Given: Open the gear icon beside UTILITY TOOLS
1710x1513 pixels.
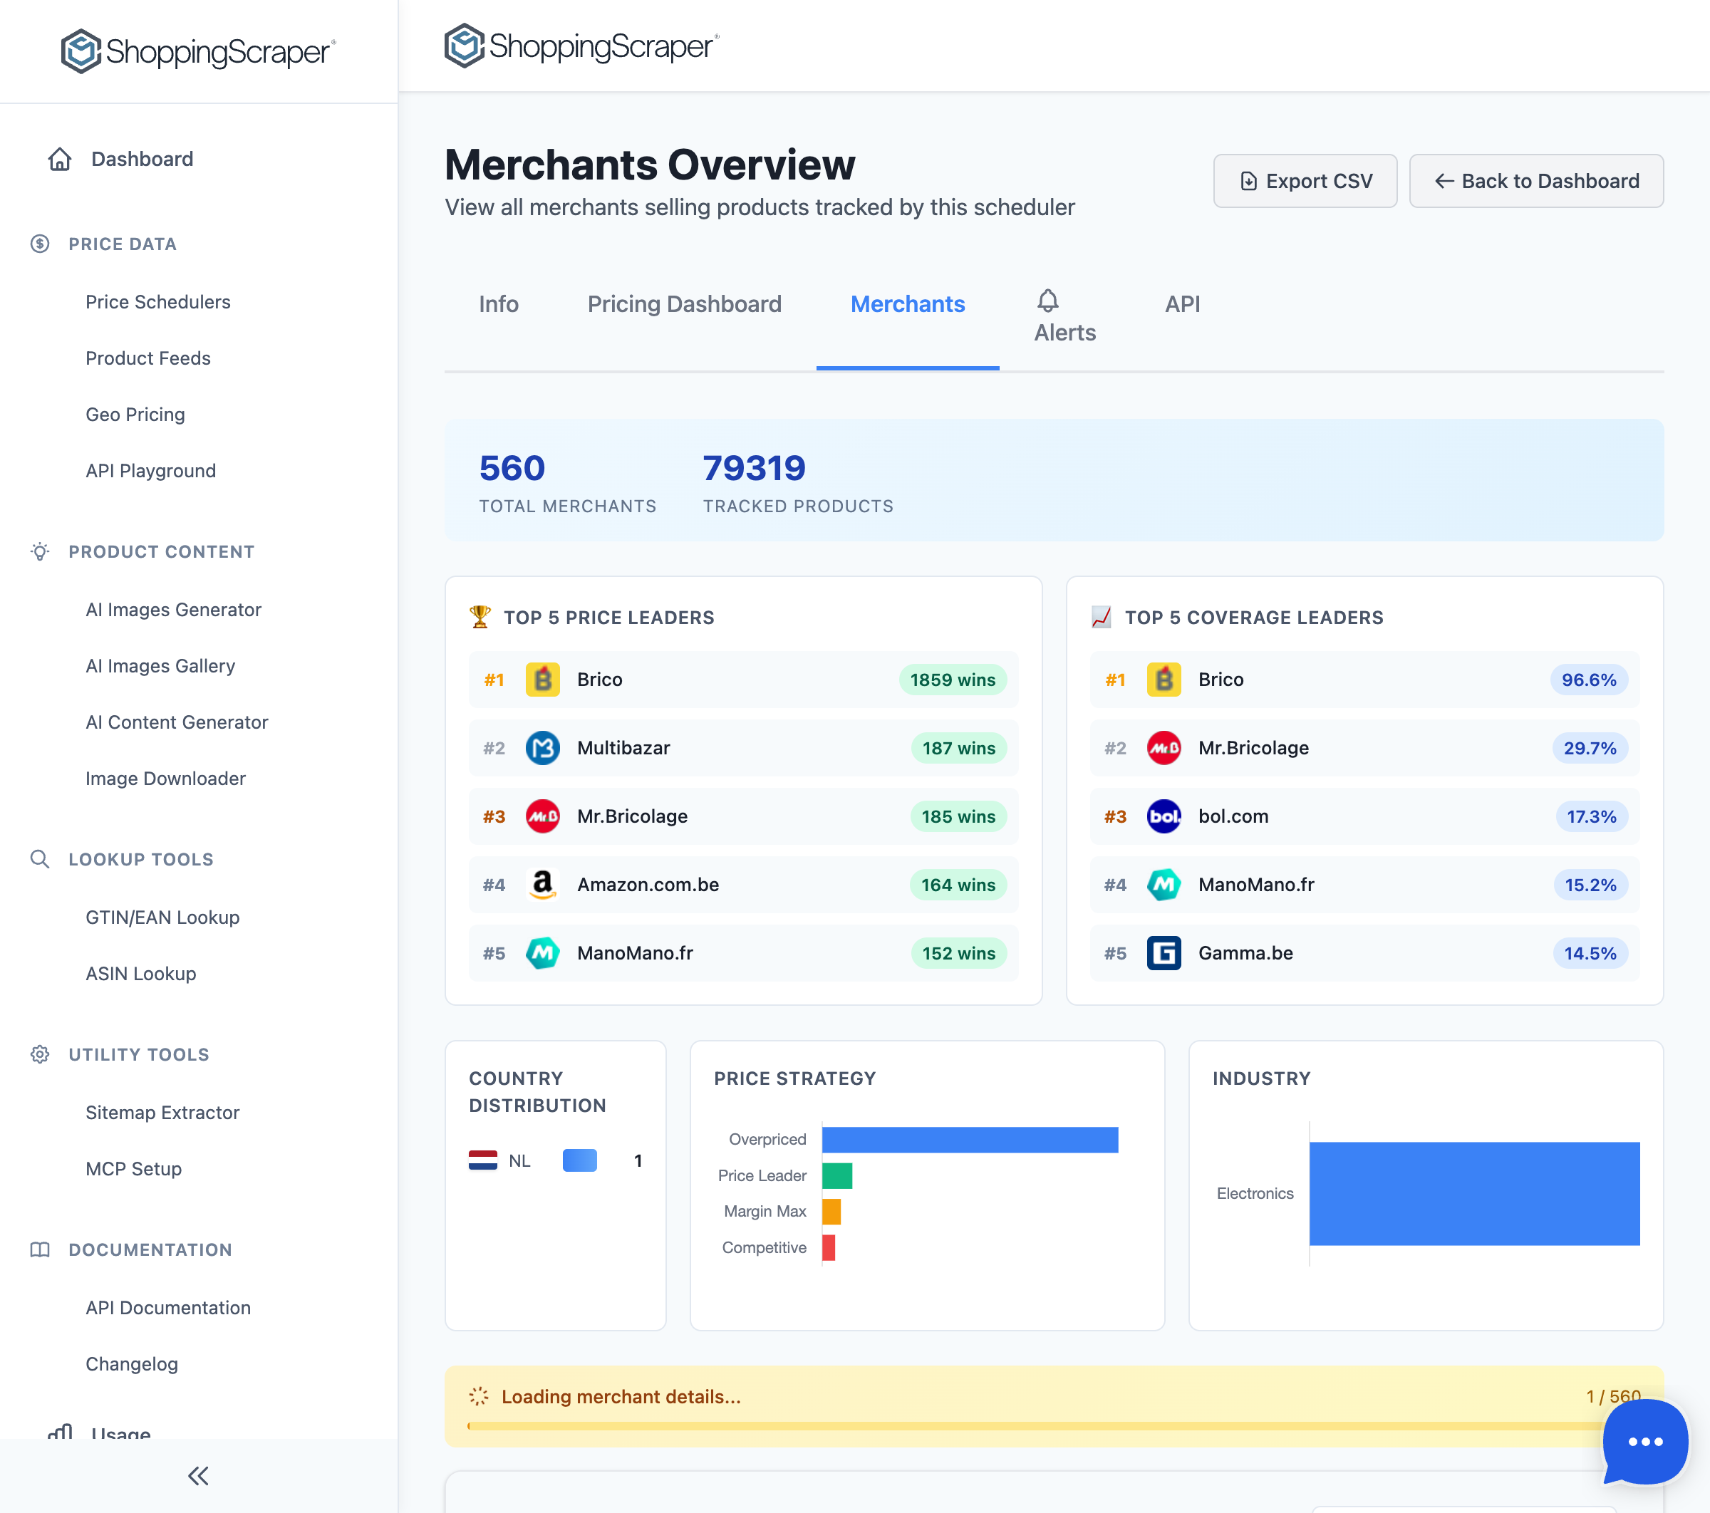Looking at the screenshot, I should point(39,1055).
